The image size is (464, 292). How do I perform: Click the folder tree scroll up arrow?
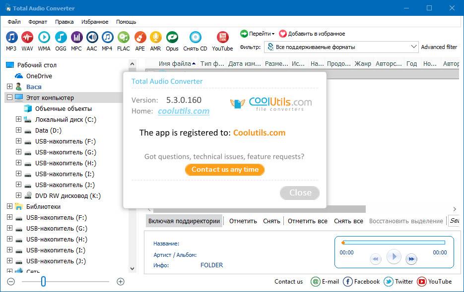point(133,64)
